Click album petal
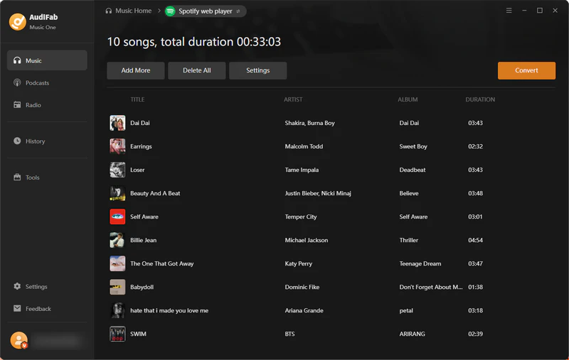This screenshot has width=569, height=360. (x=406, y=310)
